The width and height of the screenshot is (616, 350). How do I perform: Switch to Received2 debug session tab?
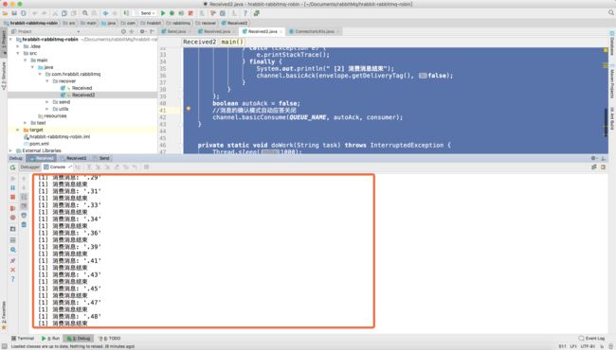point(76,158)
